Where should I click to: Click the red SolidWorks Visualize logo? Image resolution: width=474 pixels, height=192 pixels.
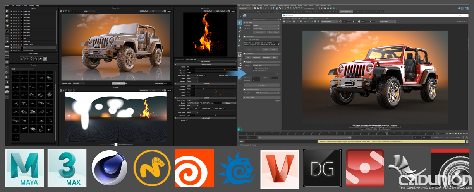point(365,167)
